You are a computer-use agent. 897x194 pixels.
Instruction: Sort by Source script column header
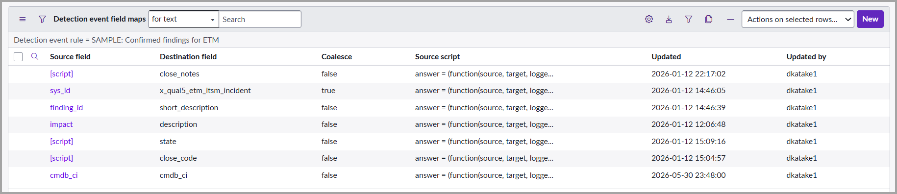tap(437, 57)
